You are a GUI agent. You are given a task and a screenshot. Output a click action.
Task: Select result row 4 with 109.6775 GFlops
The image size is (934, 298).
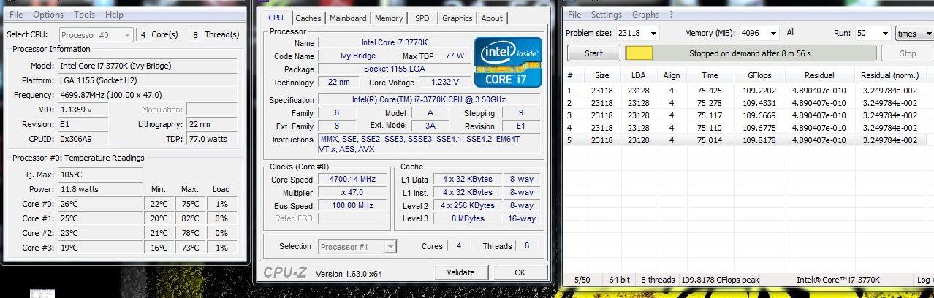[x=746, y=128]
